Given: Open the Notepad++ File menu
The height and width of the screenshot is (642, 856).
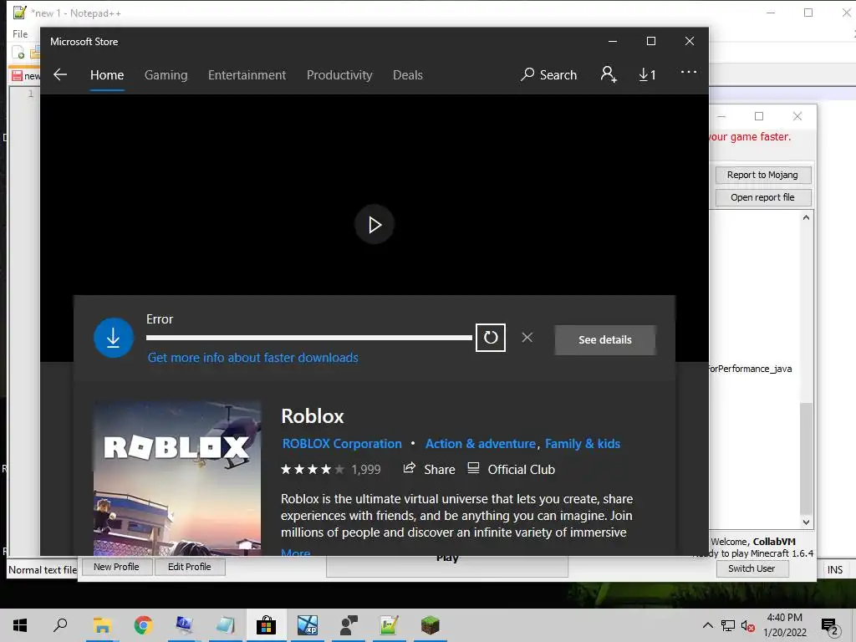Looking at the screenshot, I should coord(20,33).
